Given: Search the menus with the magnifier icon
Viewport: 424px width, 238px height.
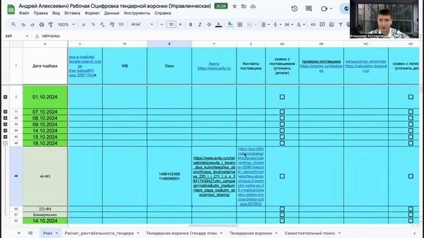Looking at the screenshot, I should pos(13,24).
